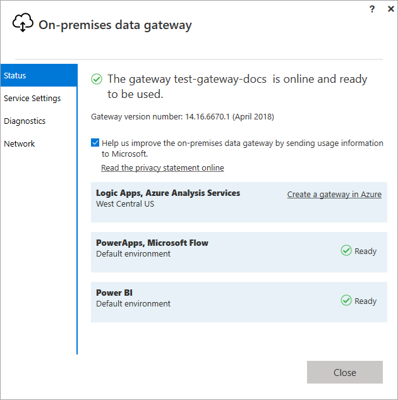Screen dimensions: 398x400
Task: Close the gateway window with the X icon
Action: [390, 9]
